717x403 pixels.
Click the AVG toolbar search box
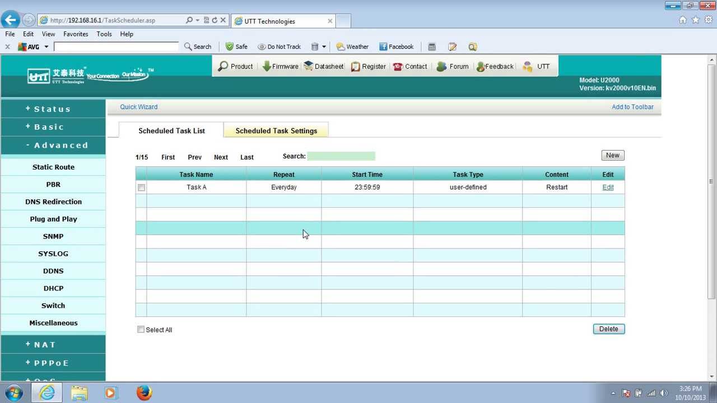pos(116,46)
